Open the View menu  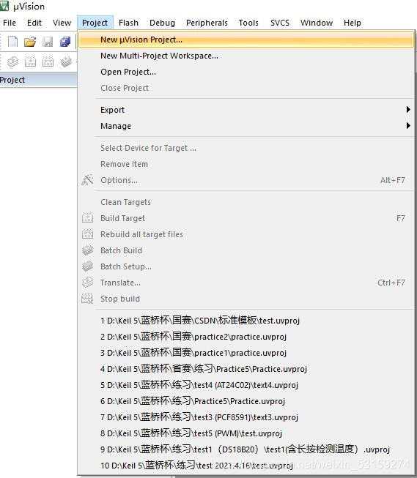click(62, 23)
